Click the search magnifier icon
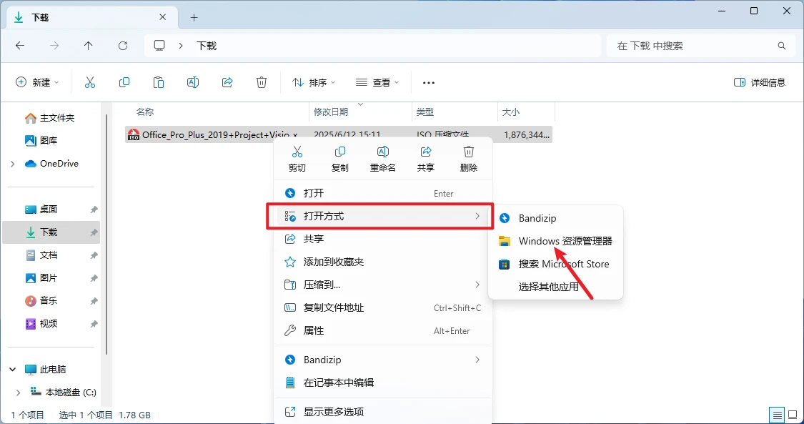 pos(781,46)
